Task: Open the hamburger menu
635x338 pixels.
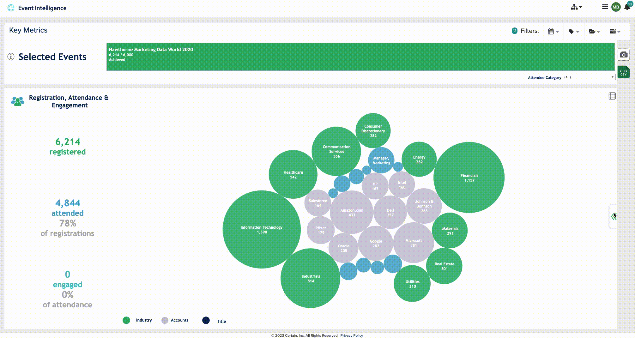Action: (605, 7)
